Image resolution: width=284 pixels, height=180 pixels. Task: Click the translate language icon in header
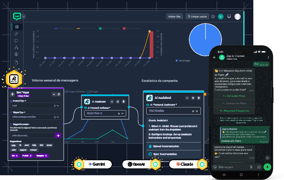tap(221, 16)
